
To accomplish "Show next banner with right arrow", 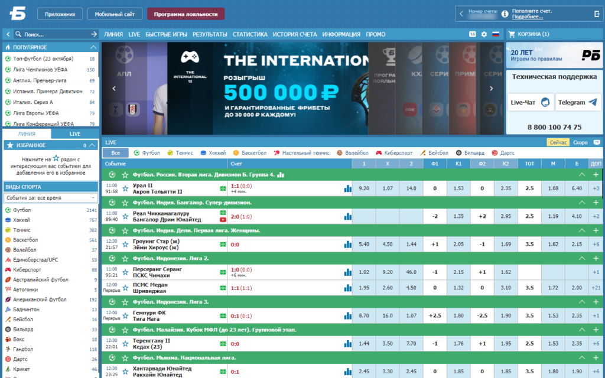I will pos(491,89).
